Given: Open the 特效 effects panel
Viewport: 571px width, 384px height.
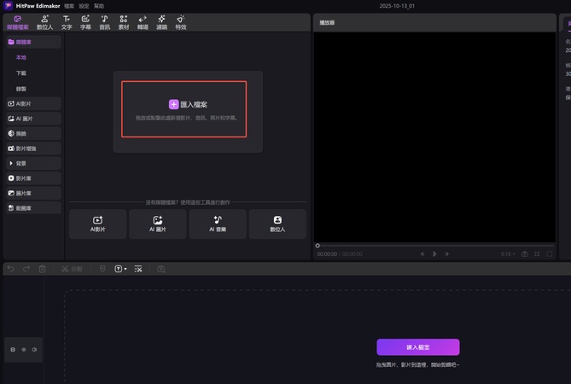Looking at the screenshot, I should click(x=181, y=22).
